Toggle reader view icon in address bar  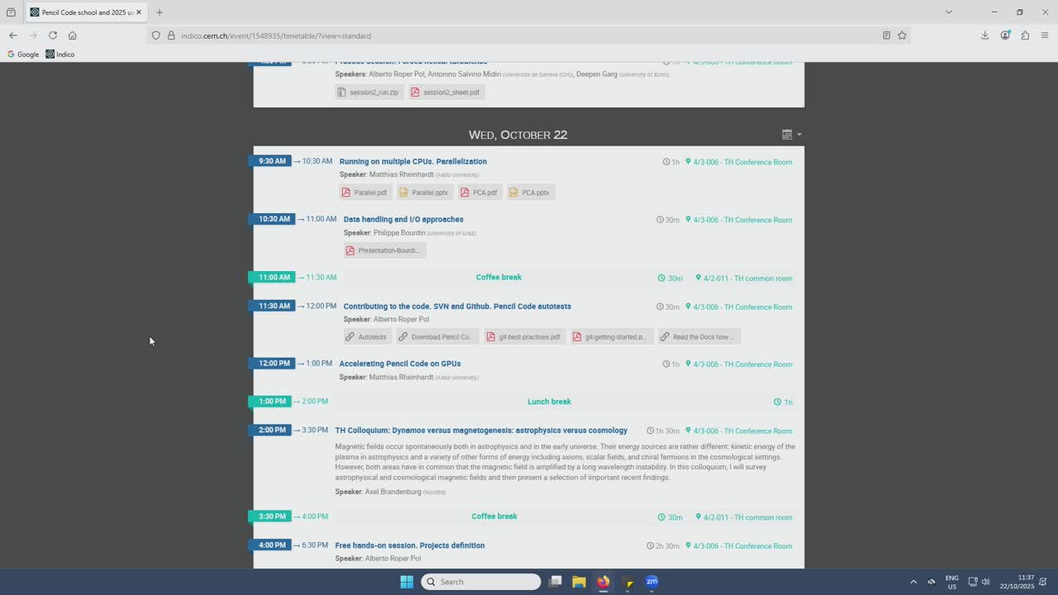886,36
